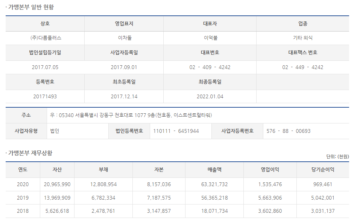Select 2018 capital value 3,147,857
Screen dimensions: 354x221
159,211
